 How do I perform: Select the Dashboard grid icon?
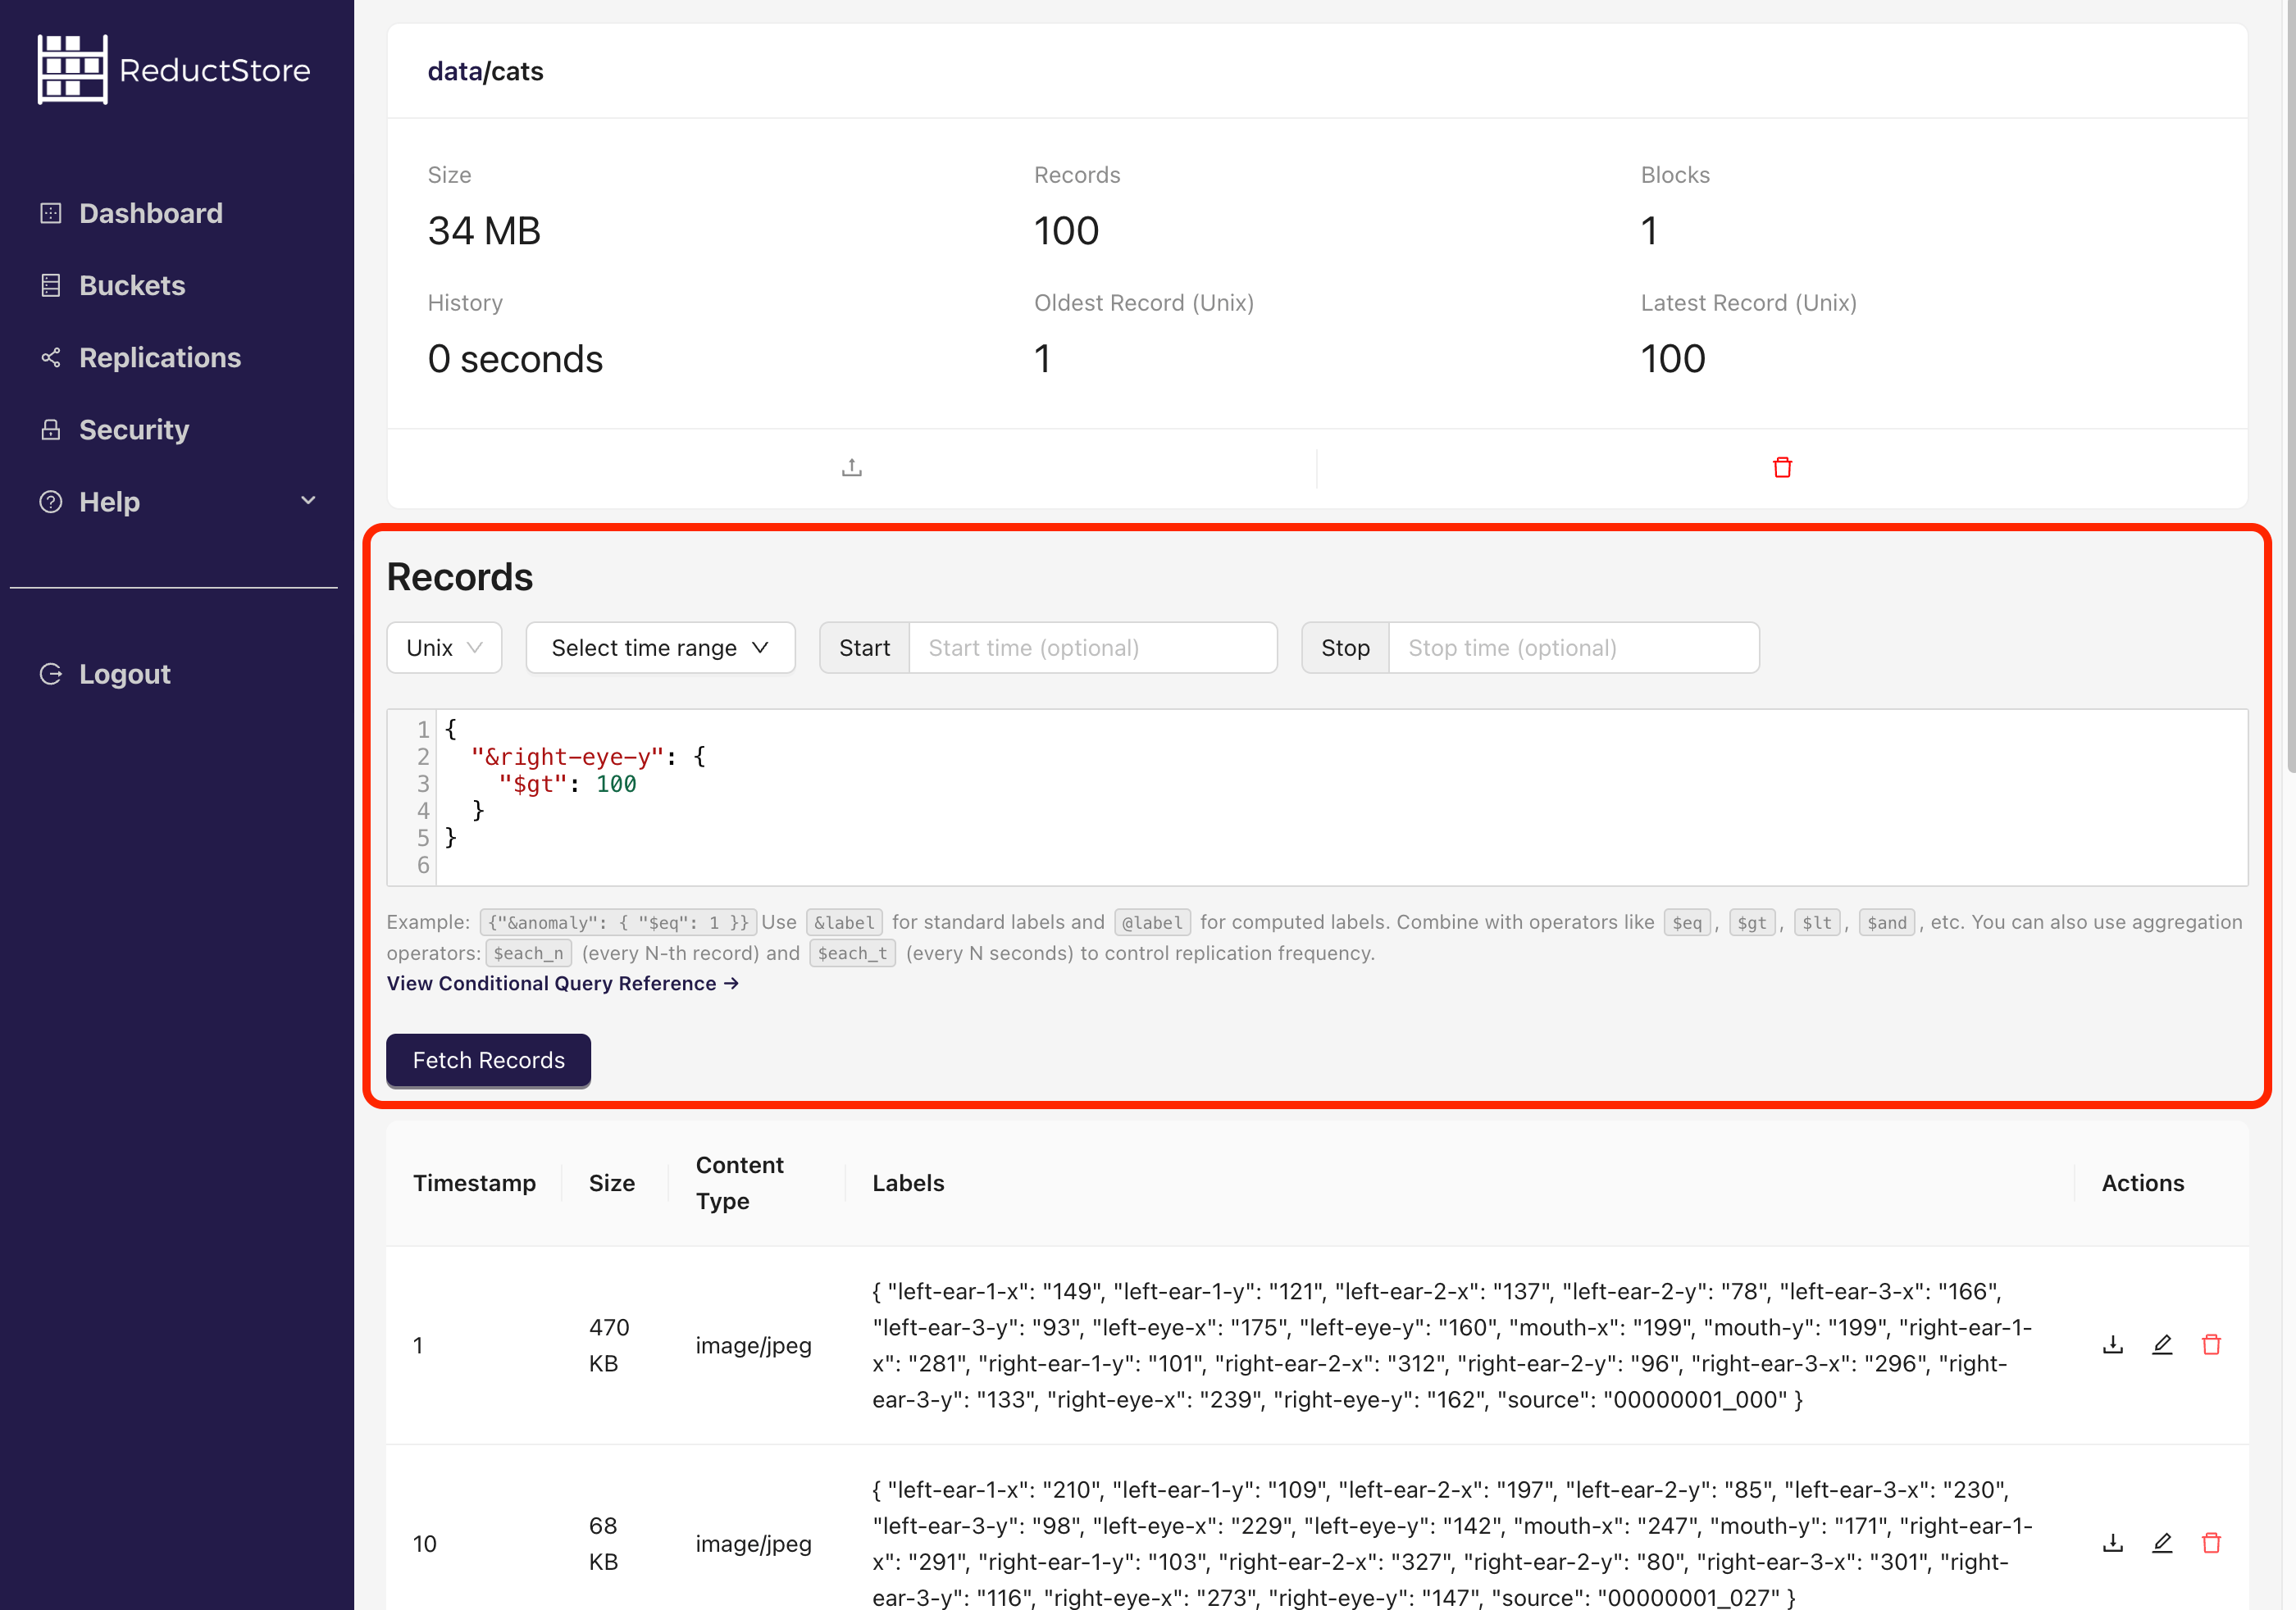point(51,212)
